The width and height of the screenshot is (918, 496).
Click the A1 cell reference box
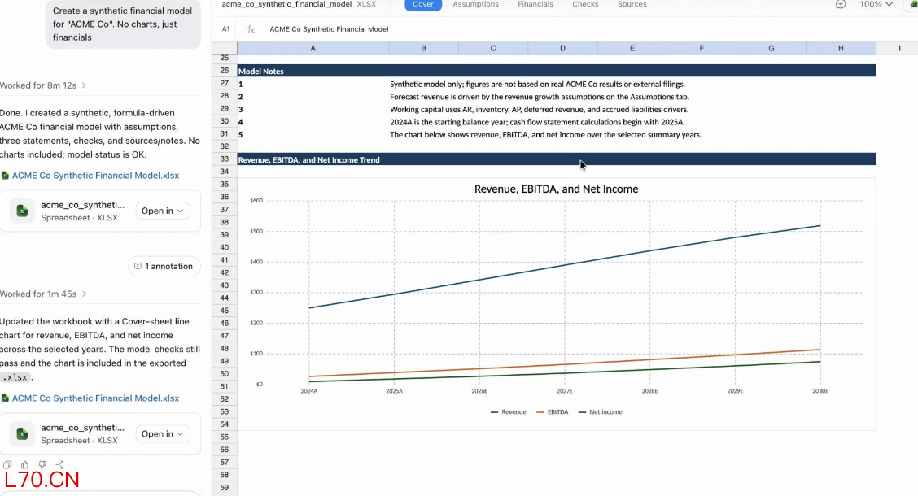click(x=226, y=28)
